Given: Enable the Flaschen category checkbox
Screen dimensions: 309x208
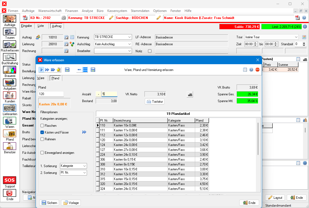Looking at the screenshot, I should point(42,126).
